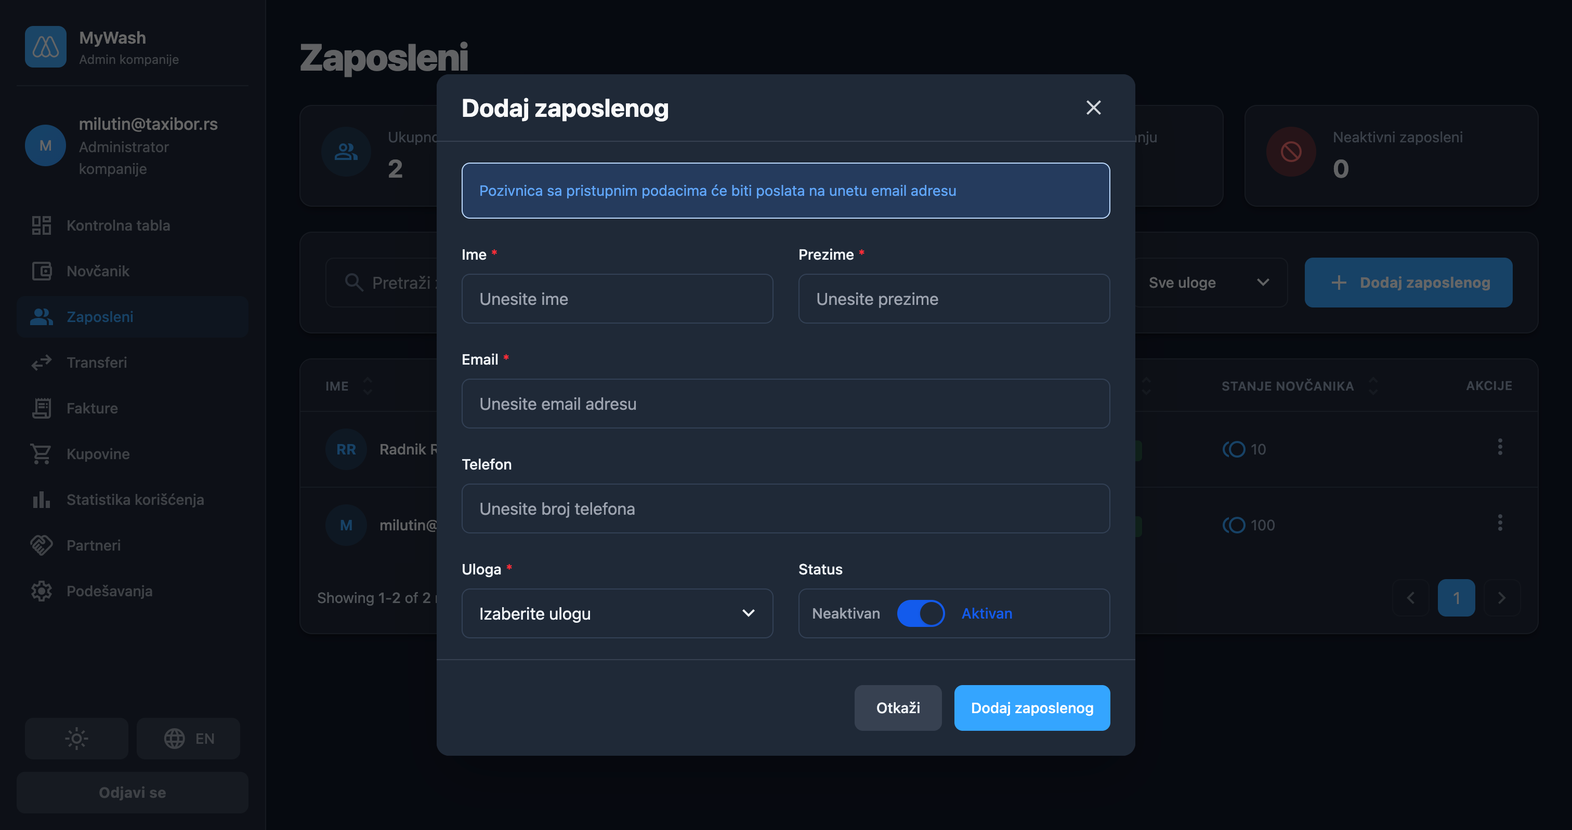Open actions menu for Radnik row
Viewport: 1572px width, 830px height.
[x=1499, y=448]
